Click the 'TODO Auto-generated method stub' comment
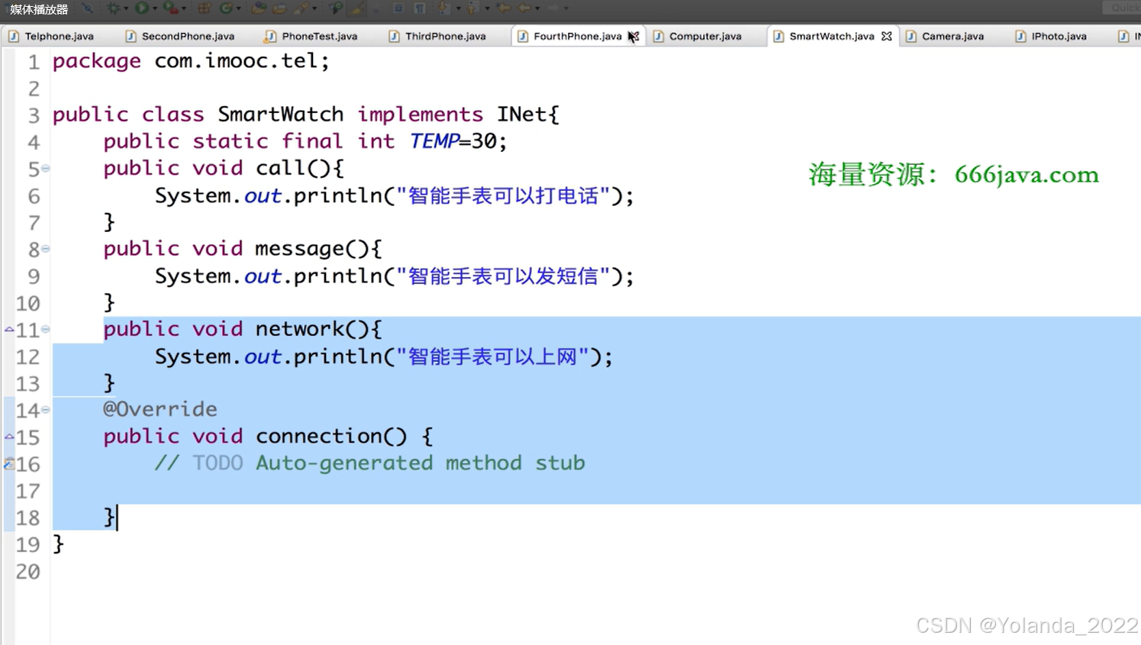This screenshot has width=1141, height=645. click(388, 463)
